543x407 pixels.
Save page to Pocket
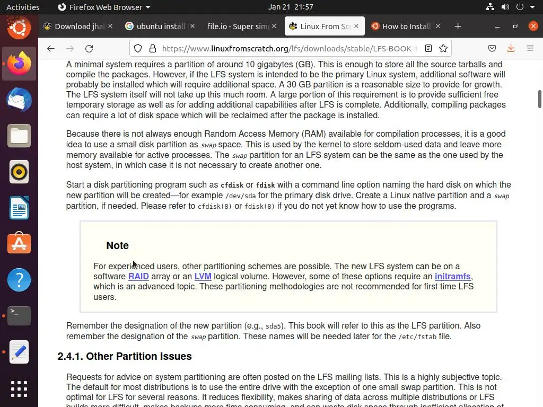coord(492,48)
